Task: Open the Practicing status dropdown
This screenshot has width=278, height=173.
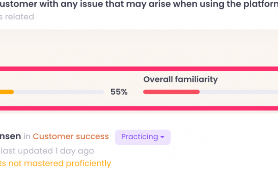Action: 143,137
